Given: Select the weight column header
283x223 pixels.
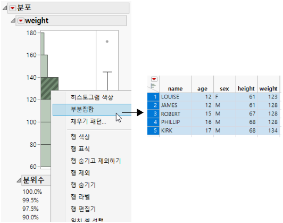Looking at the screenshot, I should click(x=269, y=89).
